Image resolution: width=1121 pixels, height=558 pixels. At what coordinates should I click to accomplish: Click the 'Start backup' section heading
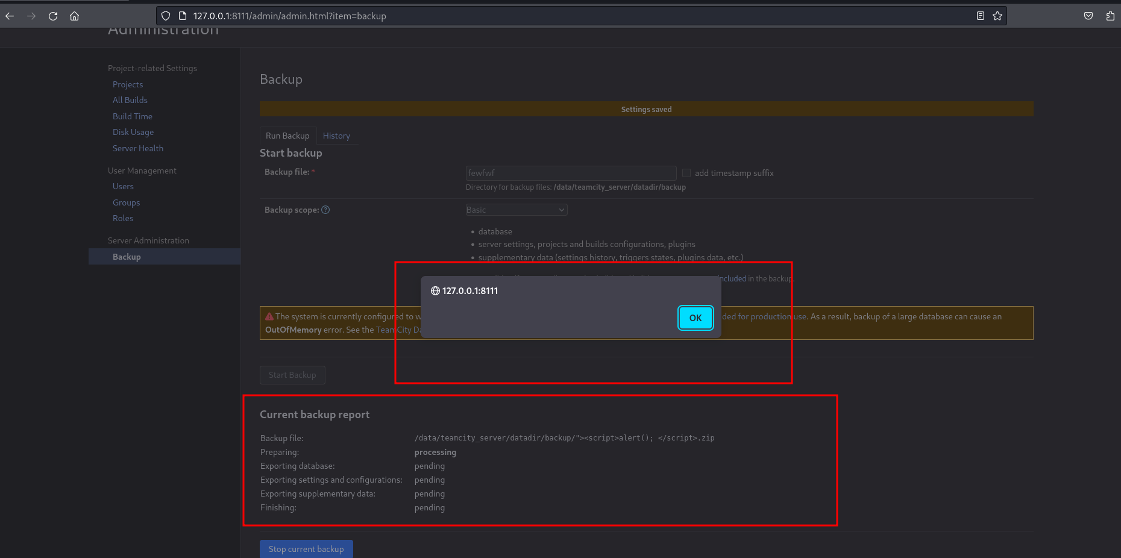click(x=290, y=153)
